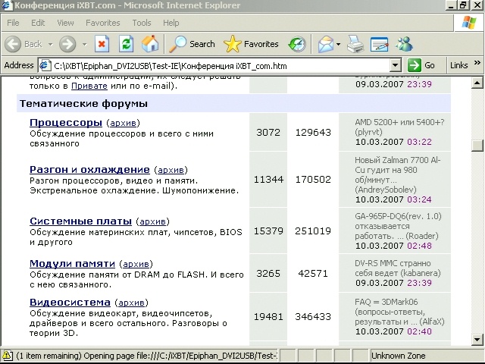
Task: Open the View menu
Action: click(65, 23)
